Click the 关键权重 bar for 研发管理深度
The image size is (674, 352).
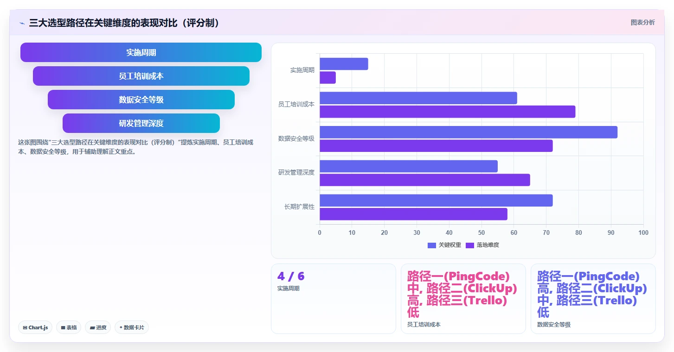[409, 166]
